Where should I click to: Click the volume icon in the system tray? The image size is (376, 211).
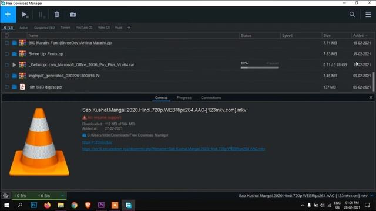(x=323, y=205)
